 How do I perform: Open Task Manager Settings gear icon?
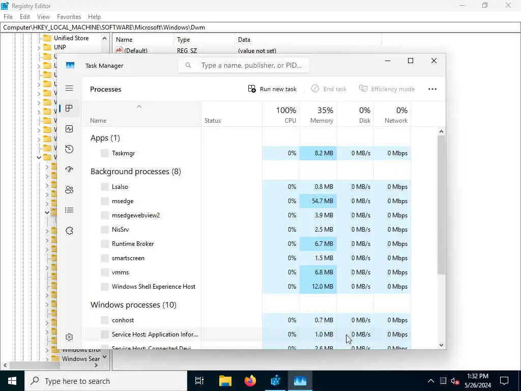click(x=69, y=337)
